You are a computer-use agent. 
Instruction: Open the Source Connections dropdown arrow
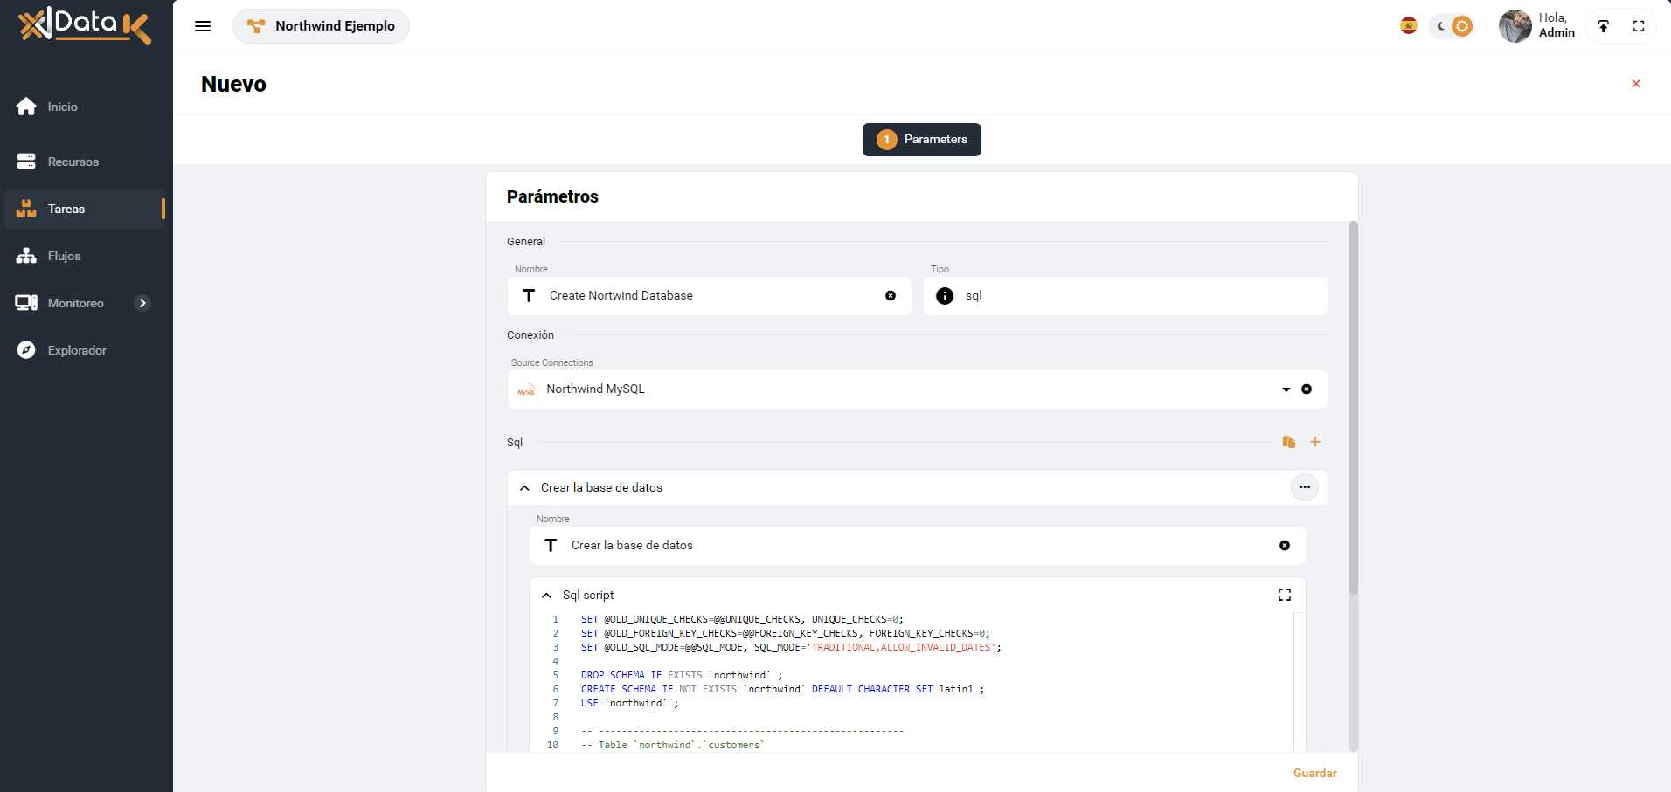tap(1286, 389)
